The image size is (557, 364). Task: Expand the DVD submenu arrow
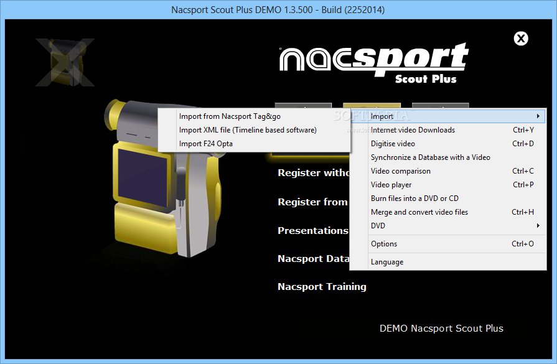coord(538,225)
